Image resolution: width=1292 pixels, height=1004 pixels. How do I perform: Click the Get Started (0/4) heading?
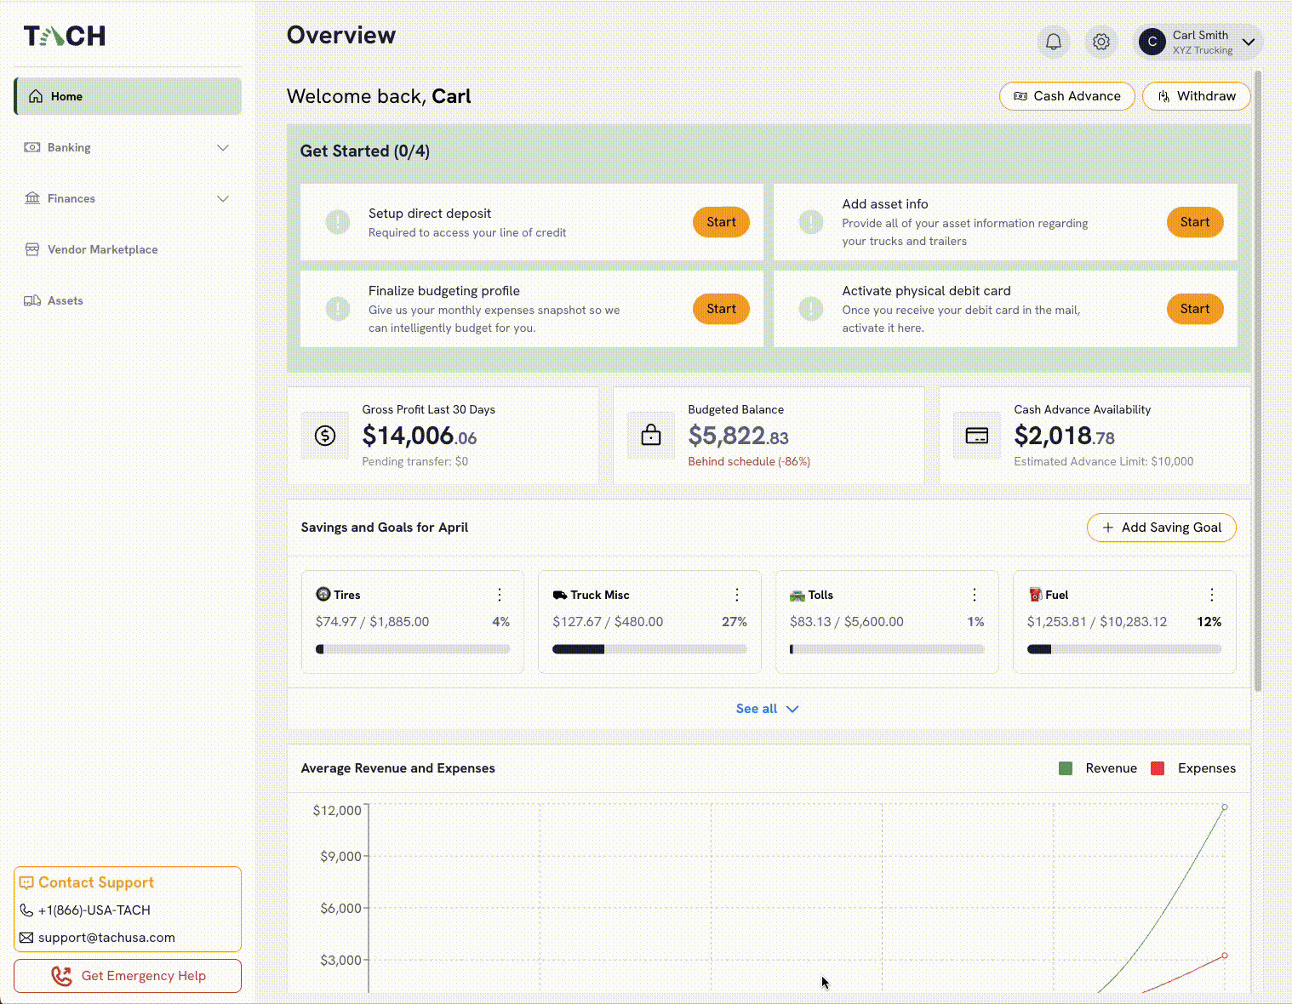tap(365, 151)
